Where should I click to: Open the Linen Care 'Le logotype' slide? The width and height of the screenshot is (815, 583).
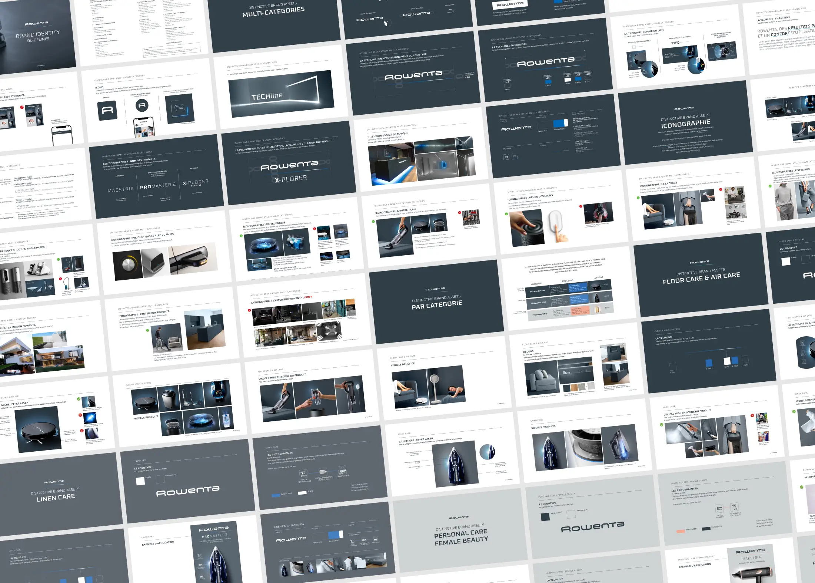point(187,481)
